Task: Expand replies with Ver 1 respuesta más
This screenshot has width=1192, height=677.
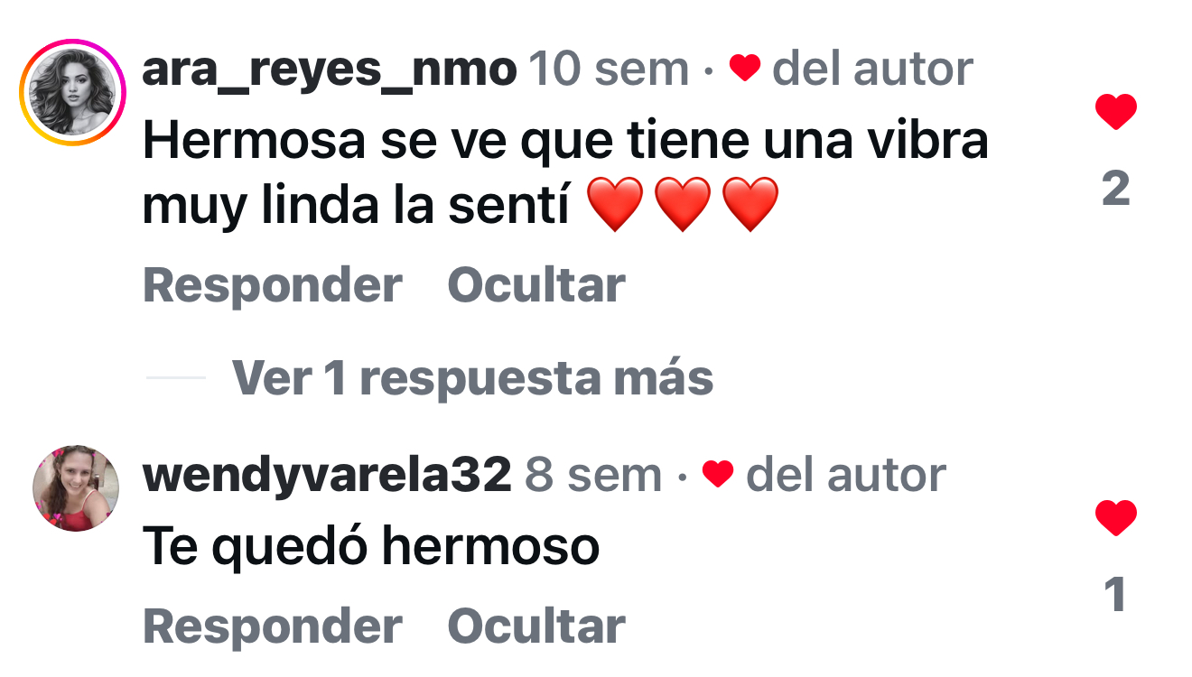Action: (x=472, y=377)
